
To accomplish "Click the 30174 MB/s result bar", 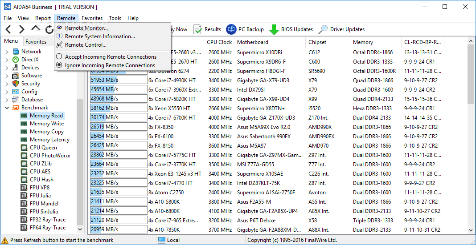I will (x=119, y=117).
